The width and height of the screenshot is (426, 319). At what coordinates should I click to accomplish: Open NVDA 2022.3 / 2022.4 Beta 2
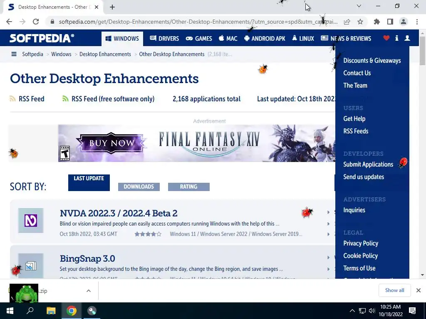(x=119, y=213)
